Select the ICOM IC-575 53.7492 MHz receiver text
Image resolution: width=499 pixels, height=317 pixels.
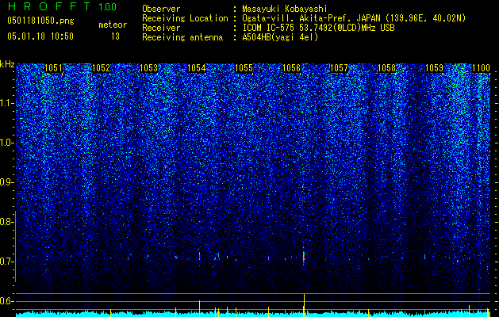coord(318,28)
